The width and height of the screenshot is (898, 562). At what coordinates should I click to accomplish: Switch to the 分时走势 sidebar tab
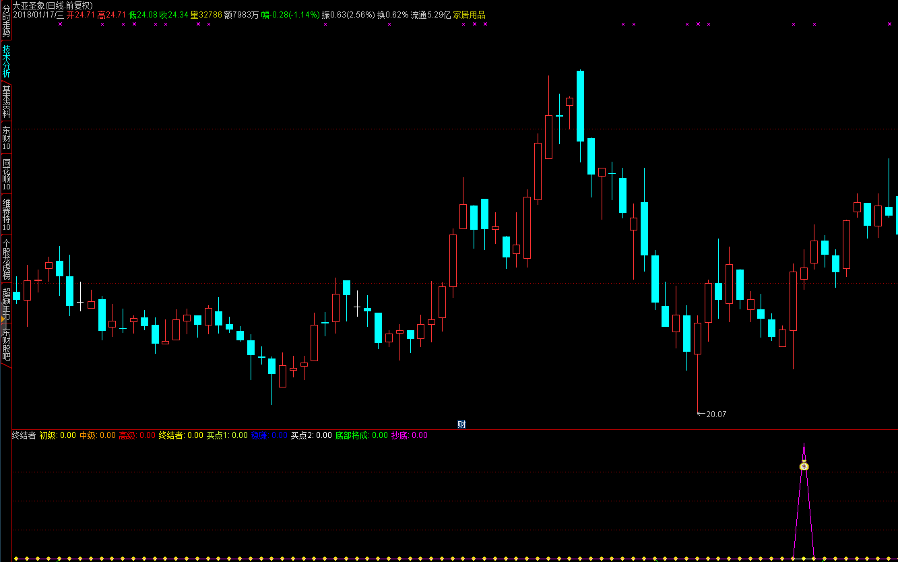pyautogui.click(x=6, y=20)
